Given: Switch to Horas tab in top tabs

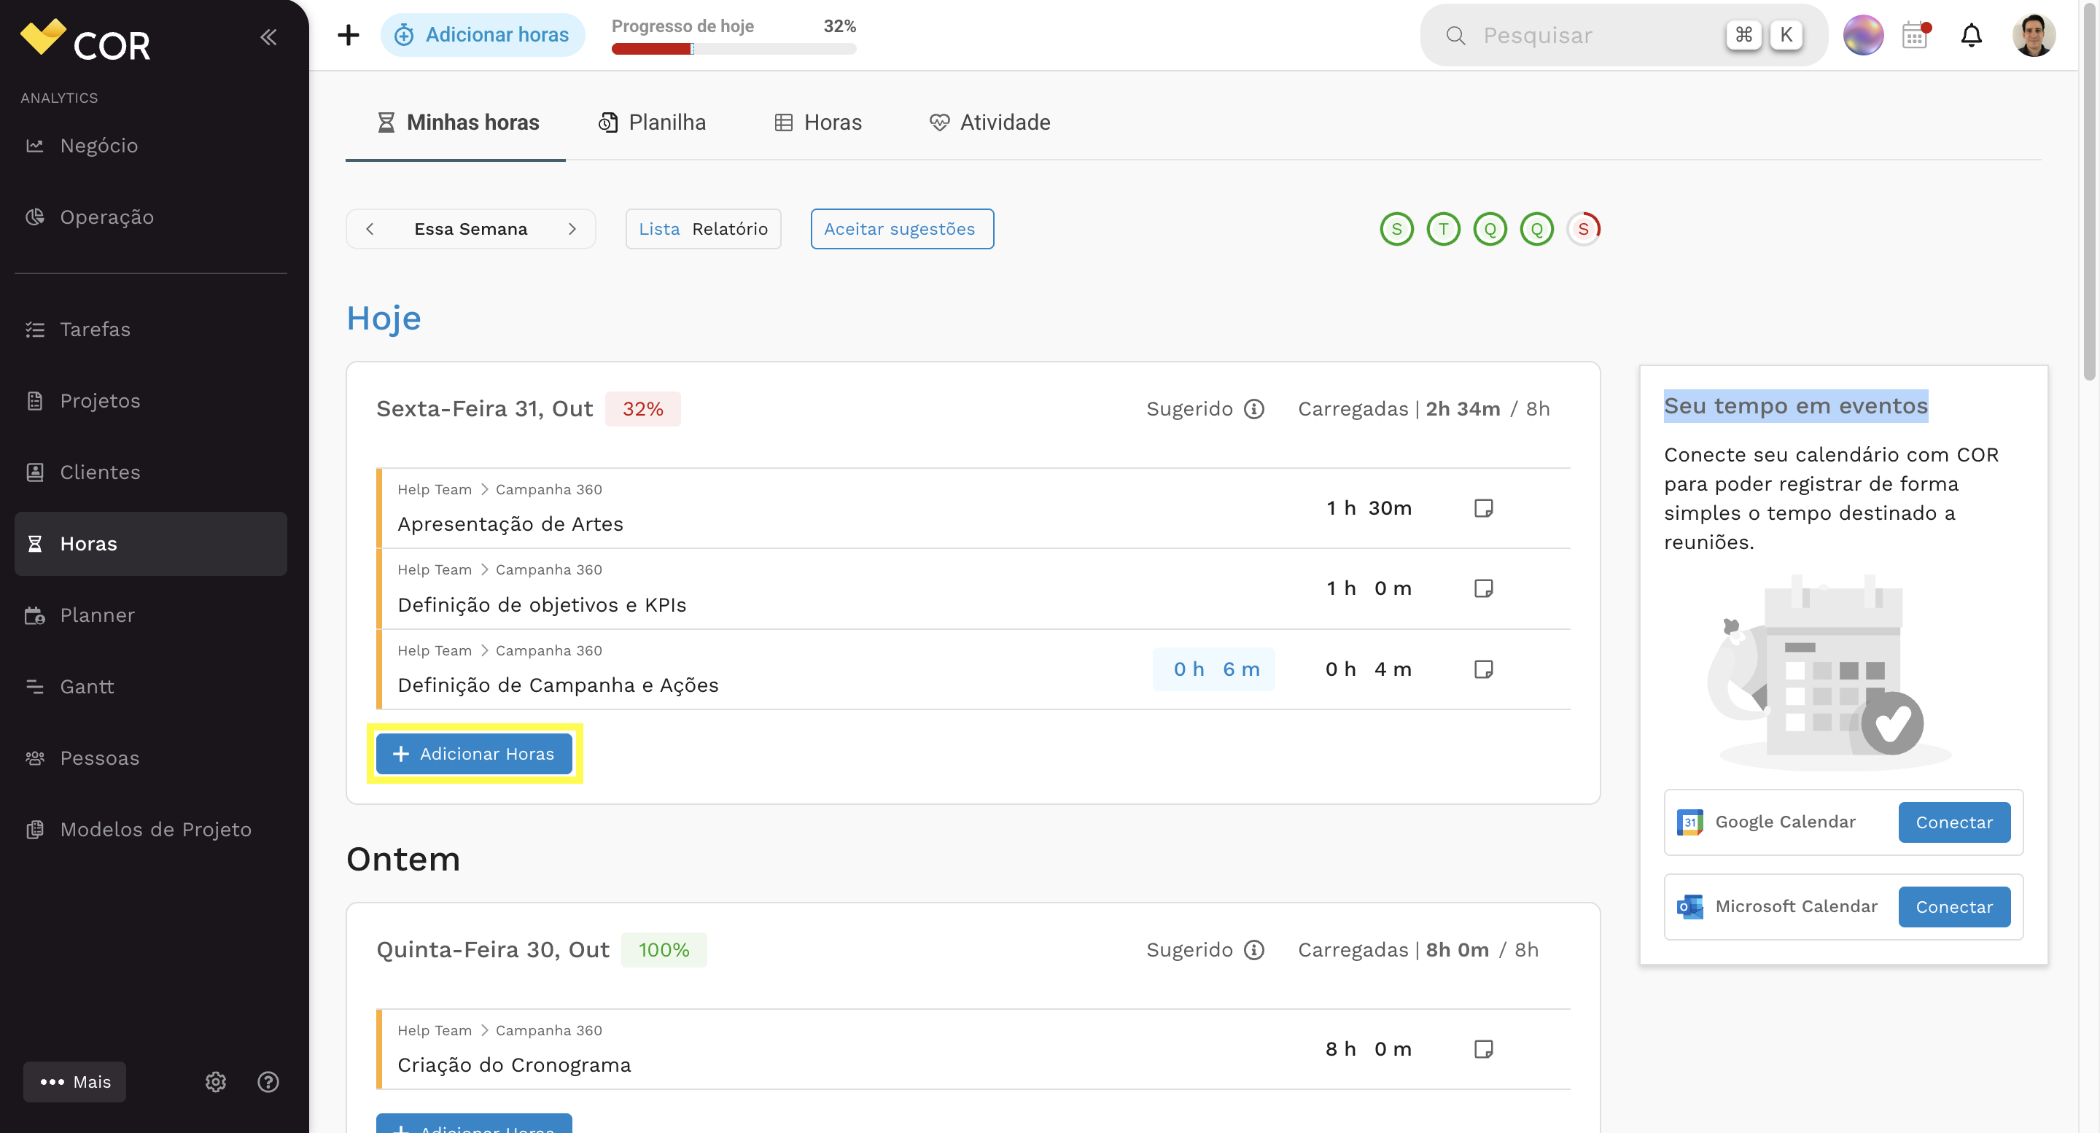Looking at the screenshot, I should pyautogui.click(x=817, y=122).
